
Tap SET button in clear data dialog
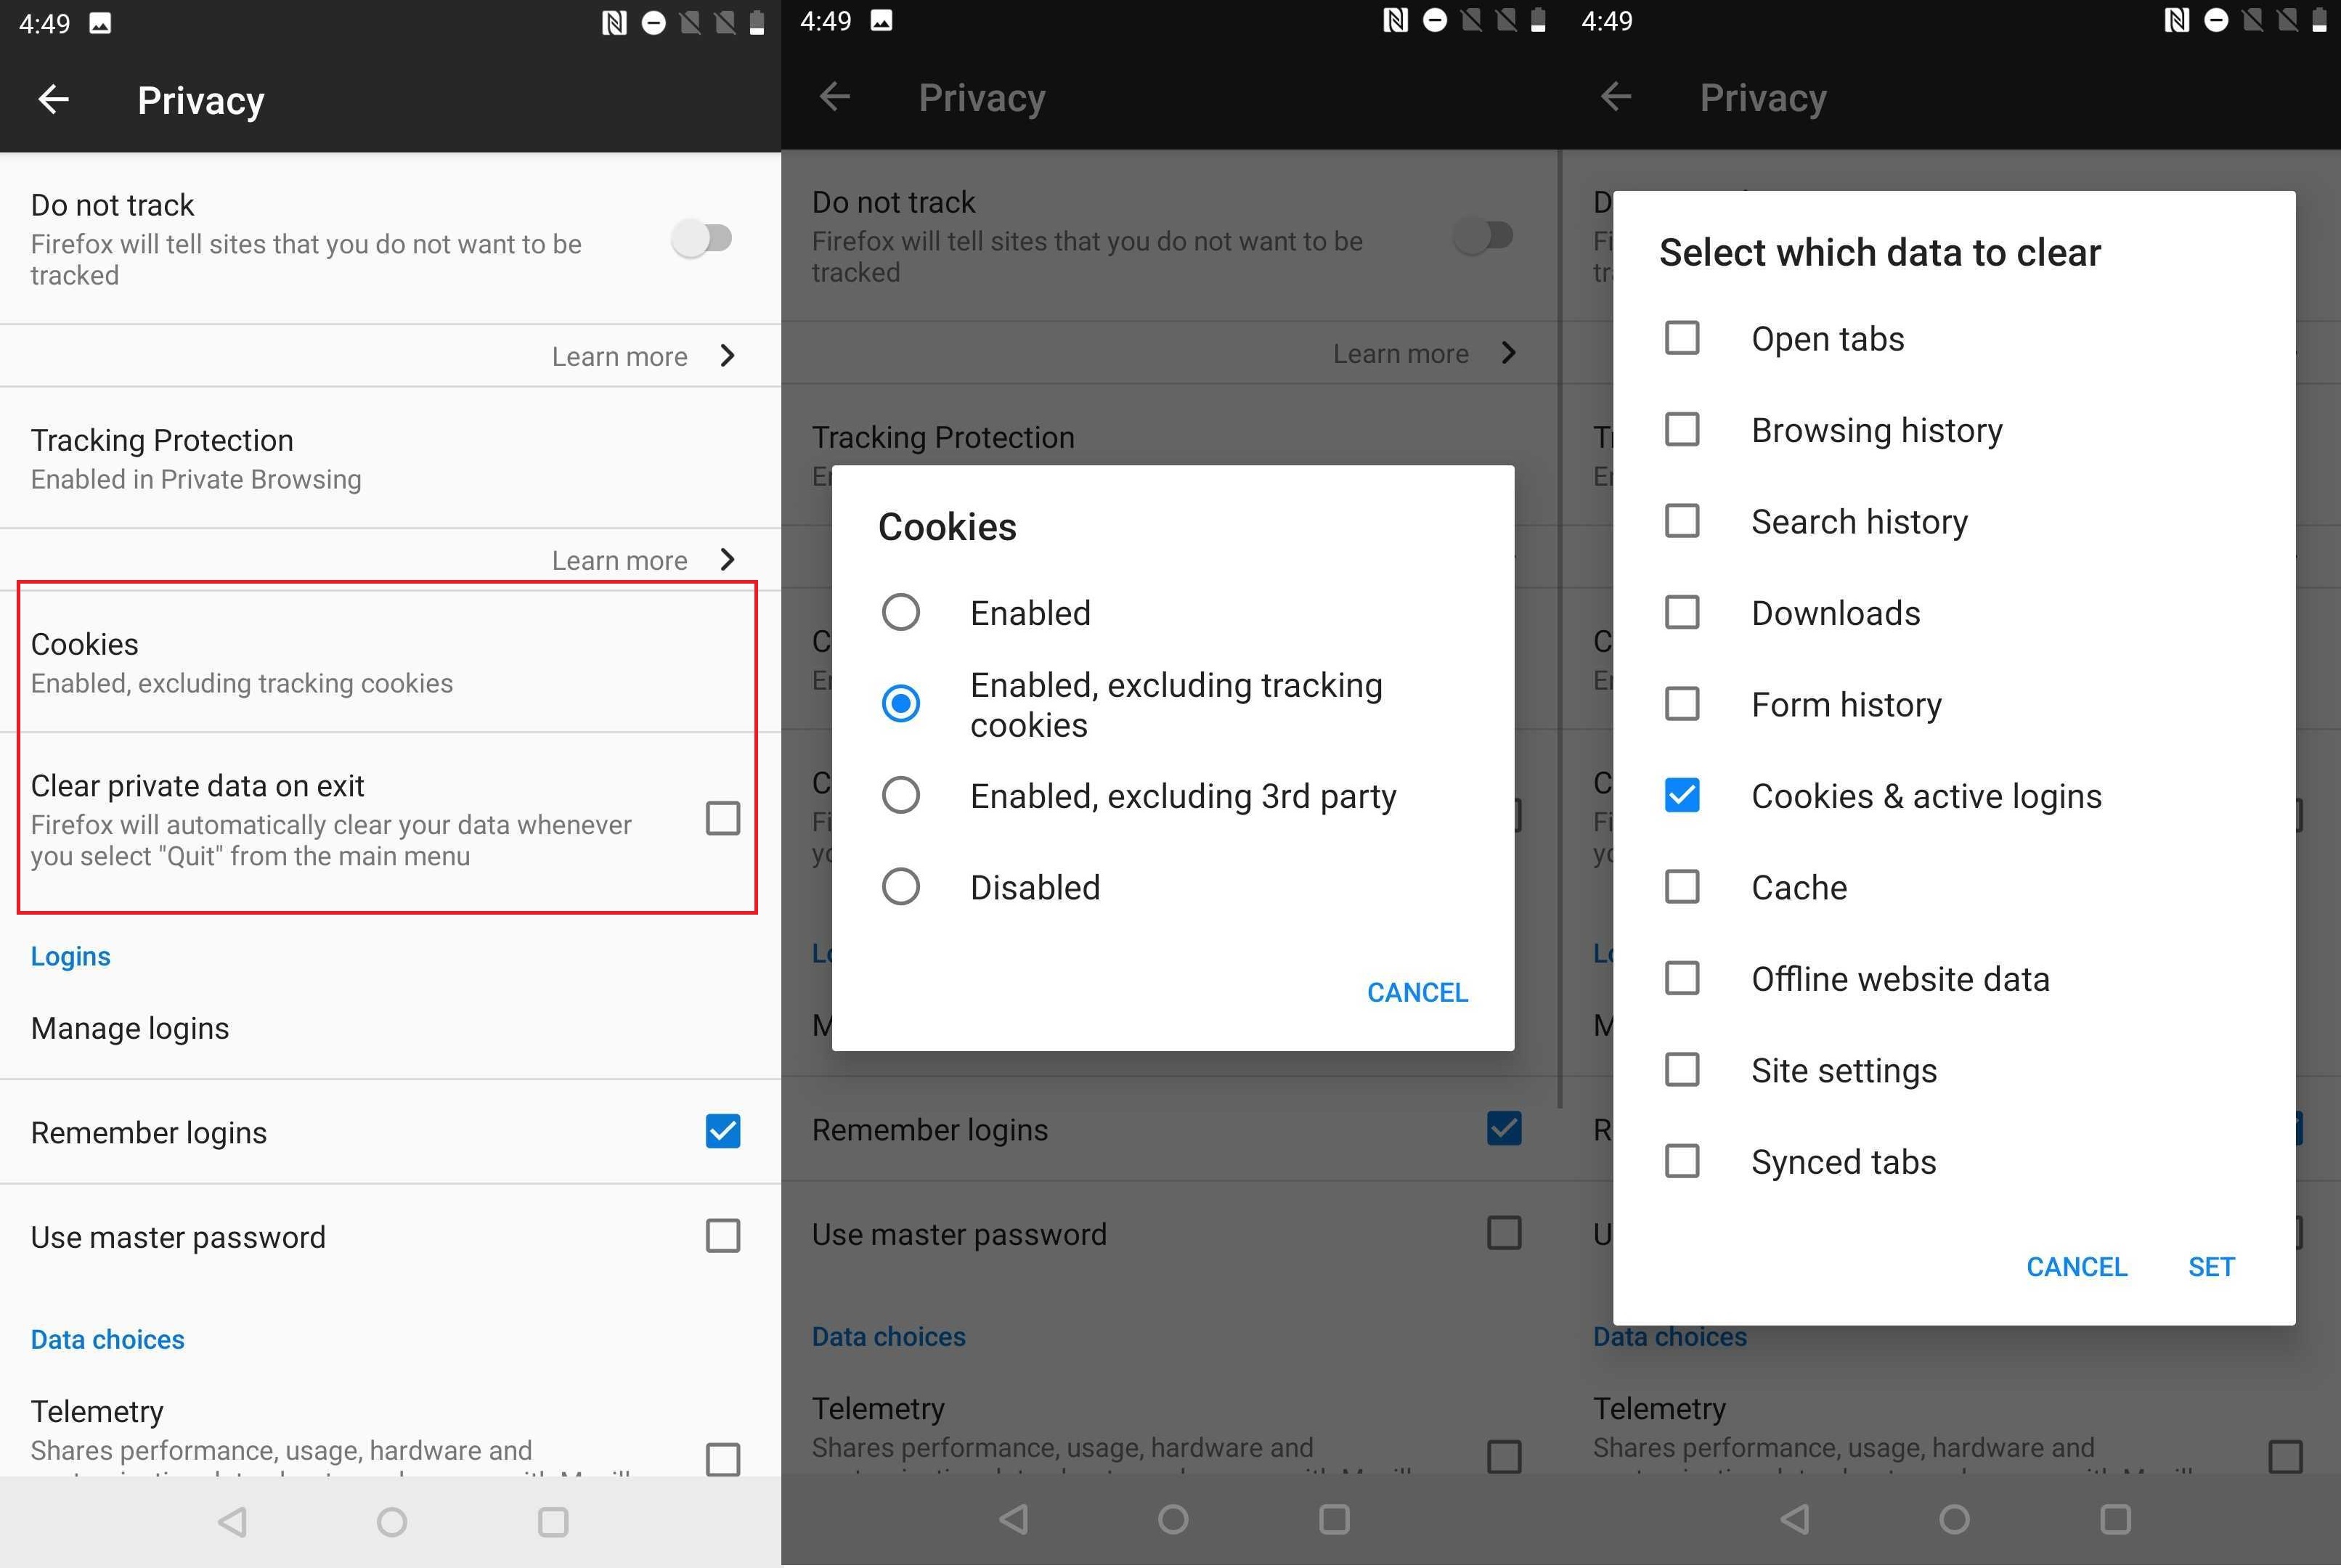pos(2210,1265)
